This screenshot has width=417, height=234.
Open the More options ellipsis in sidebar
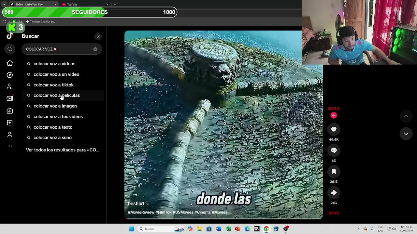[10, 146]
